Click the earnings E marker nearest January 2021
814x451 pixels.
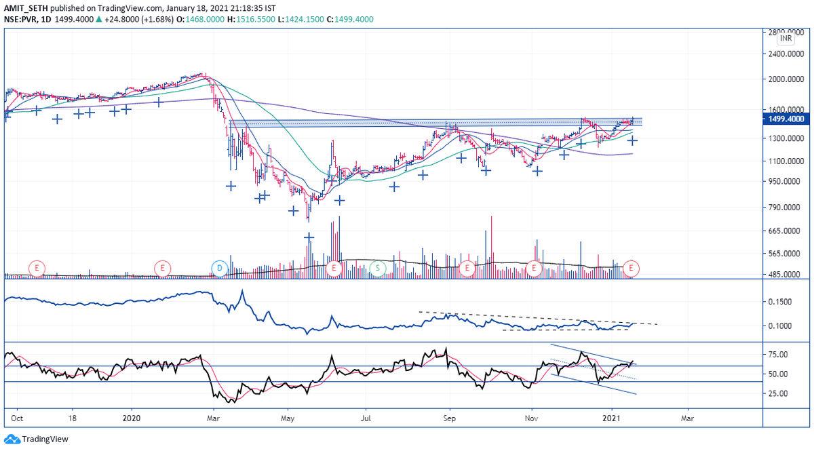point(632,269)
